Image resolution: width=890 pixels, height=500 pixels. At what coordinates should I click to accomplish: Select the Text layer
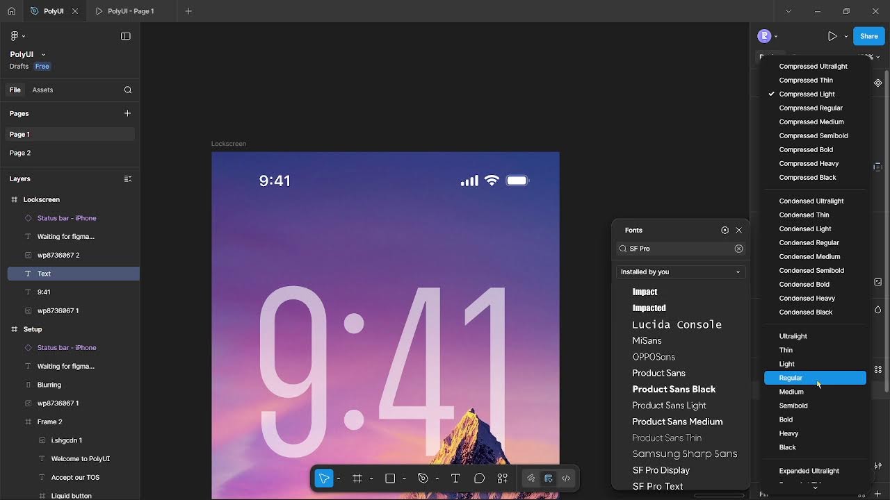pyautogui.click(x=73, y=274)
